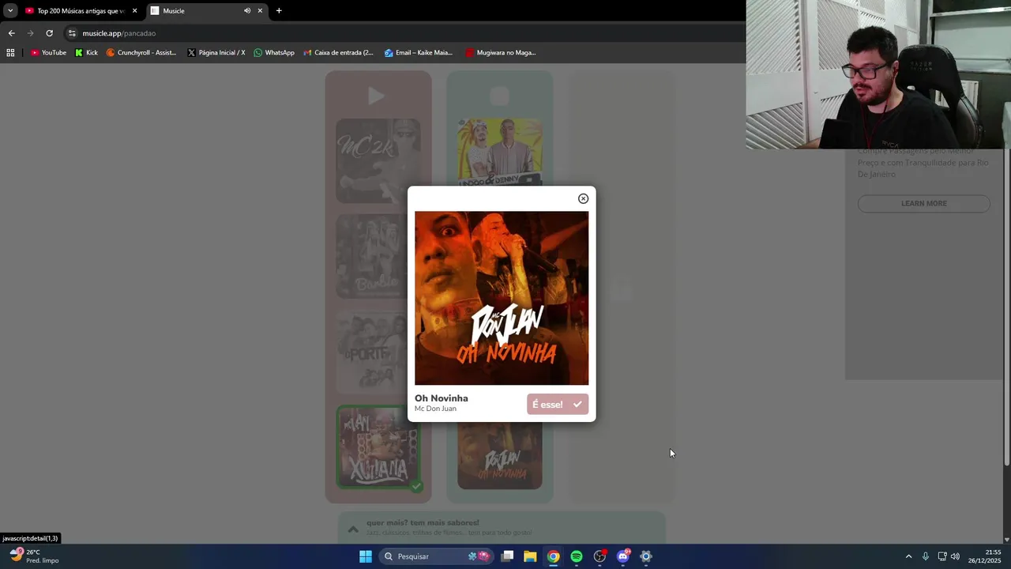
Task: Select the Denny album card in second column
Action: (500, 152)
